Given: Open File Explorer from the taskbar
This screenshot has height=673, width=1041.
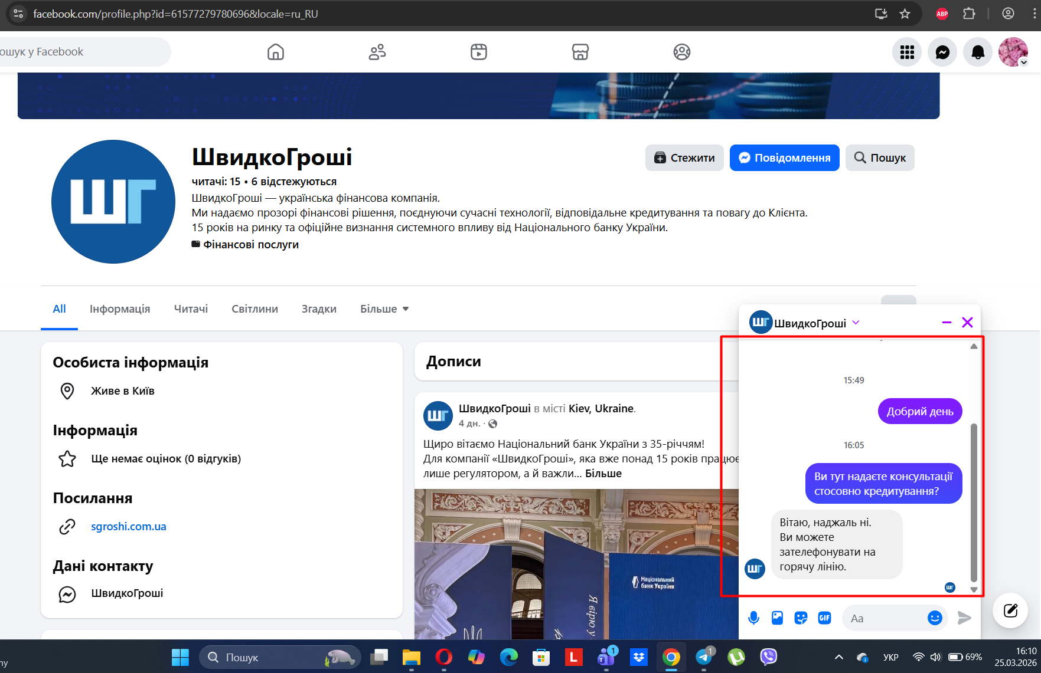Looking at the screenshot, I should (x=411, y=657).
